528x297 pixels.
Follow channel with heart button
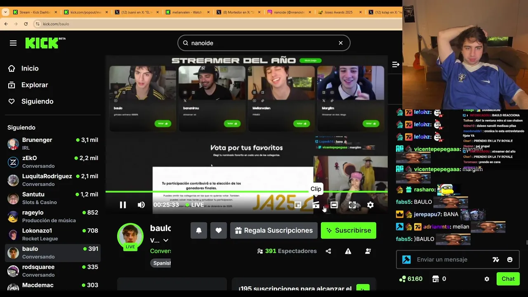pyautogui.click(x=219, y=231)
